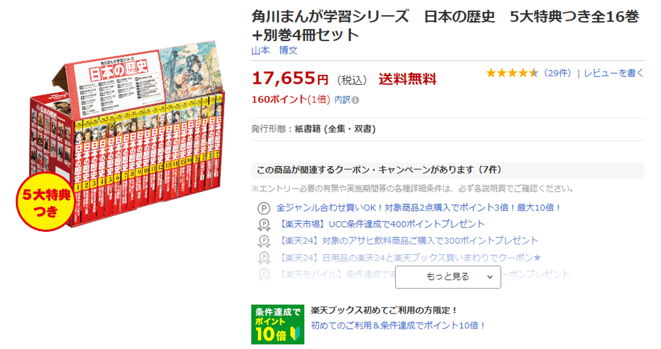The width and height of the screenshot is (661, 349).
Task: Click the medal icon beside 日用品の楽天24 campaign
Action: coord(264,257)
